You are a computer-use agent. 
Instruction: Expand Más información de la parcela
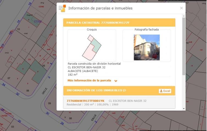[x=89, y=81]
